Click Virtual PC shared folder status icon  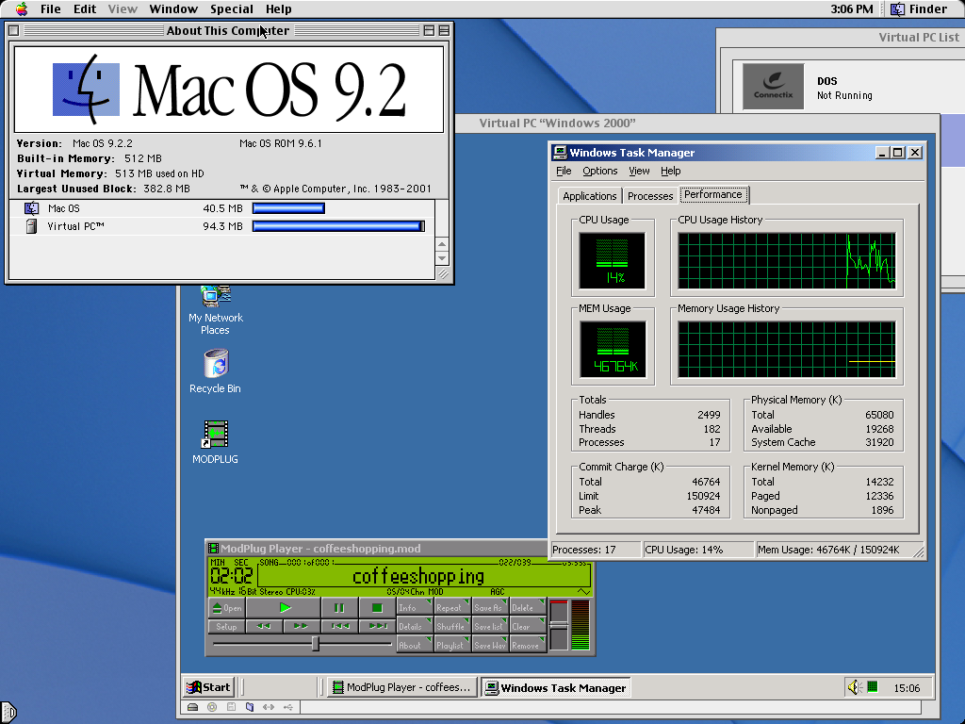[x=249, y=707]
